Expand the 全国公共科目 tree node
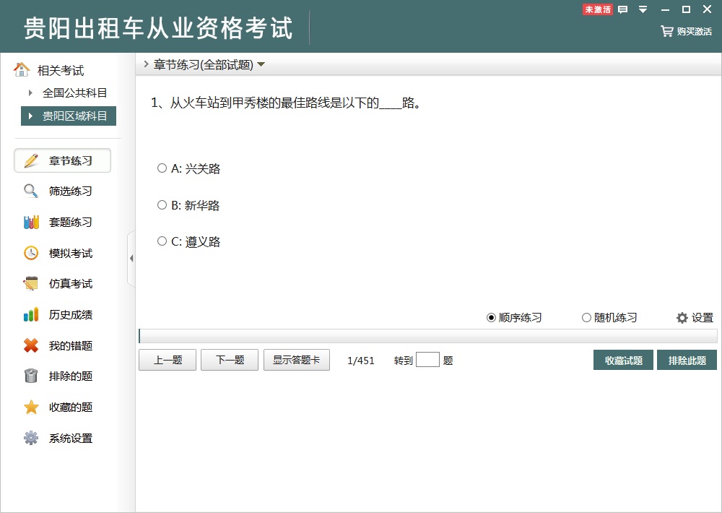This screenshot has width=722, height=513. coord(30,92)
